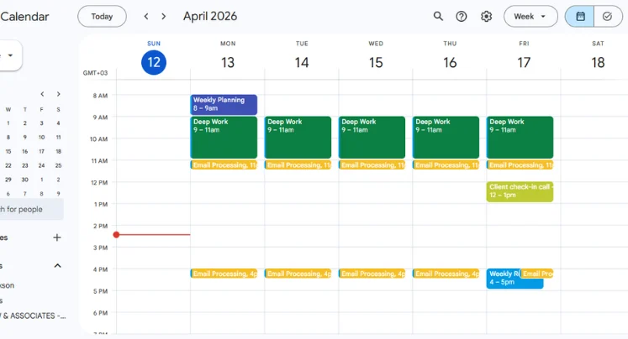
Task: Open the search magnifier icon
Action: pos(438,17)
